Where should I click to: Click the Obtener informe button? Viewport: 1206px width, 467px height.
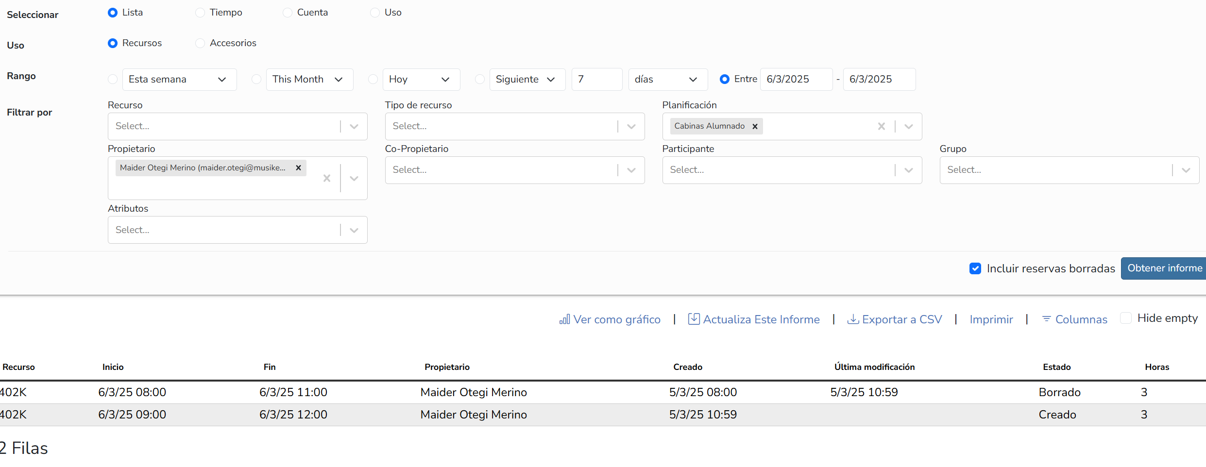coord(1164,268)
